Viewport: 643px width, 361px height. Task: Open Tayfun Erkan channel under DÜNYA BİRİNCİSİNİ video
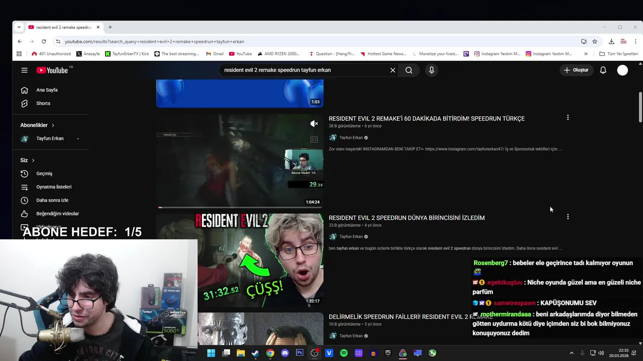tap(351, 237)
